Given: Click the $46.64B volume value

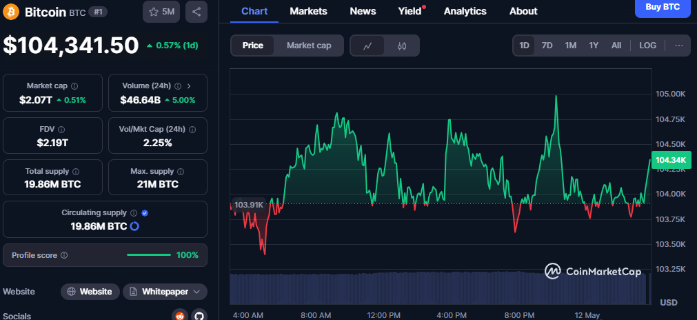Looking at the screenshot, I should pos(140,100).
